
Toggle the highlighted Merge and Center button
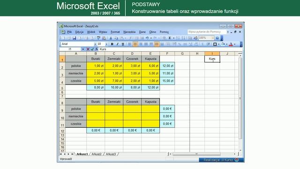pyautogui.click(x=157, y=44)
